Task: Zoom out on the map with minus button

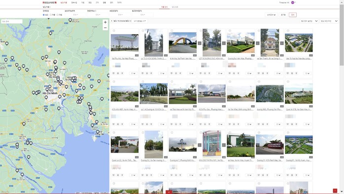Action: (105, 28)
